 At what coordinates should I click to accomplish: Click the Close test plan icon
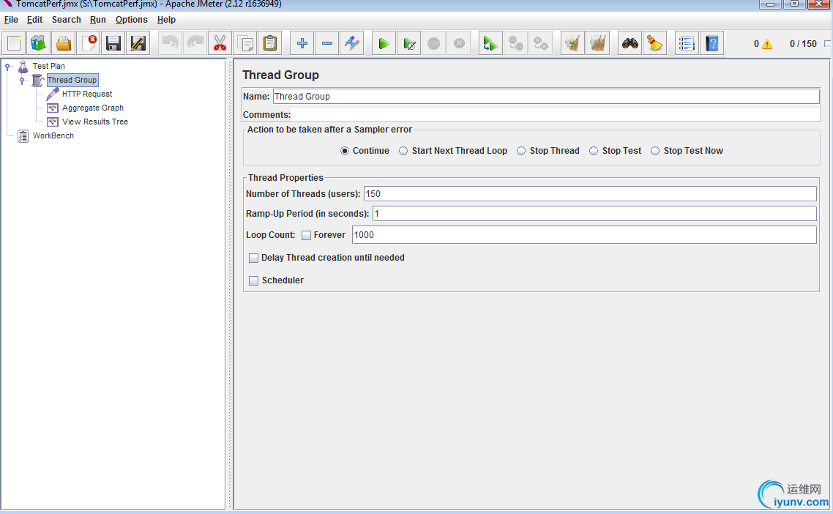[x=88, y=43]
